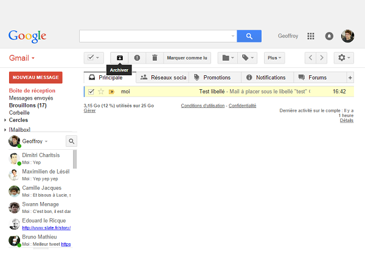Click the chat contacts search icon

coord(71,141)
